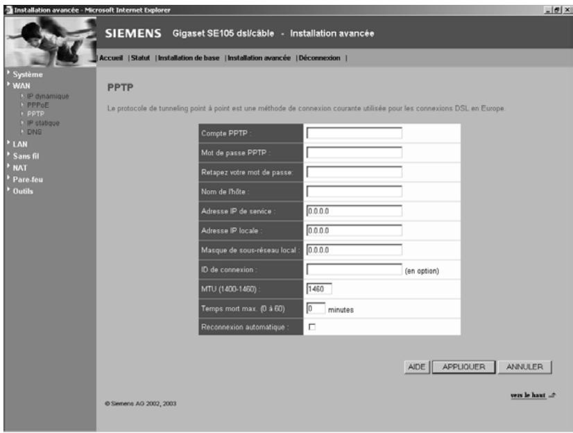Close the Internet Explorer window
The height and width of the screenshot is (433, 573).
[567, 10]
